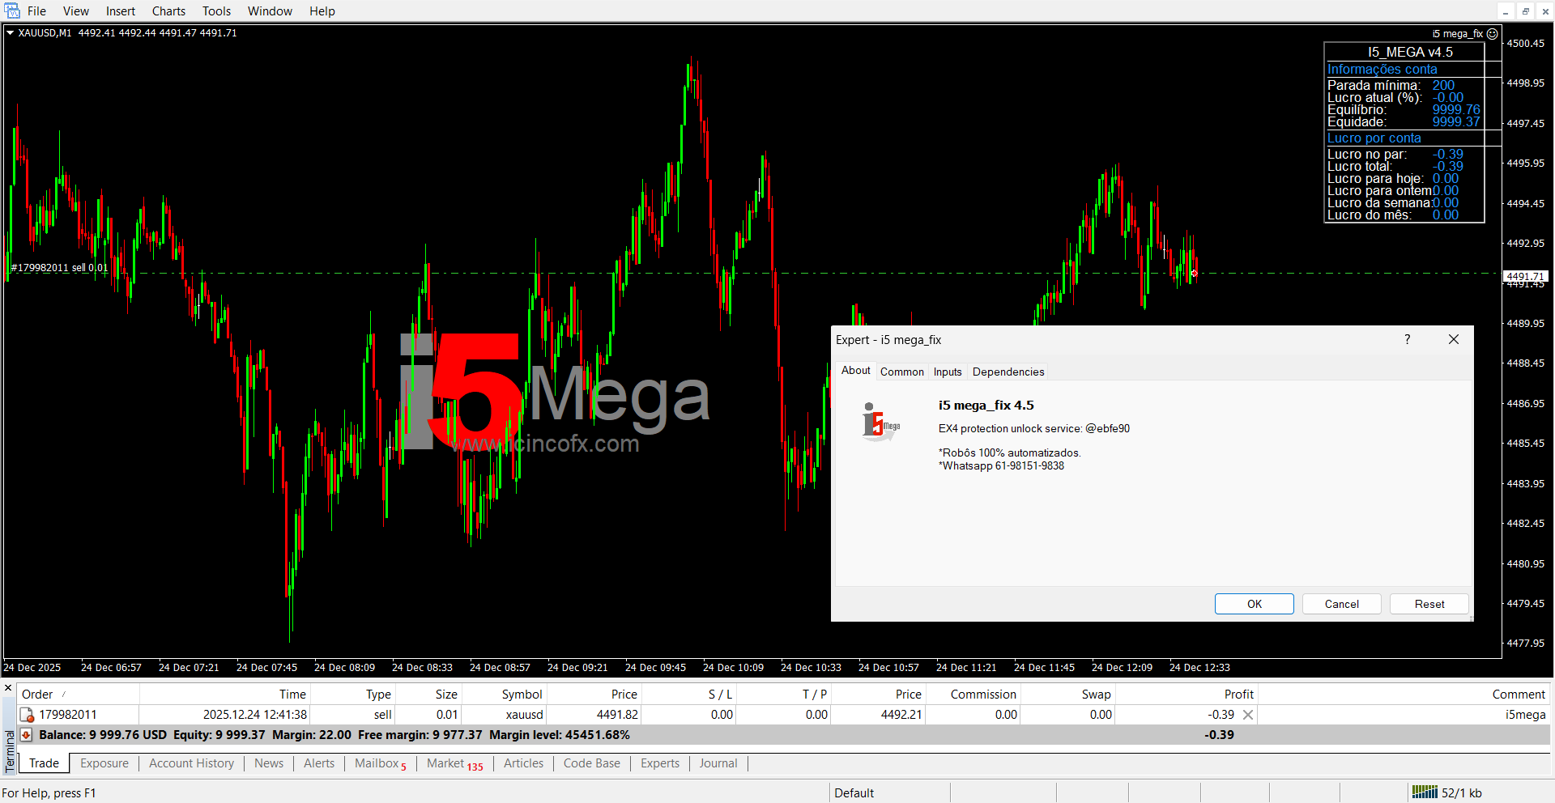Minimize the MetaTrader window
Image resolution: width=1555 pixels, height=803 pixels.
point(1506,11)
